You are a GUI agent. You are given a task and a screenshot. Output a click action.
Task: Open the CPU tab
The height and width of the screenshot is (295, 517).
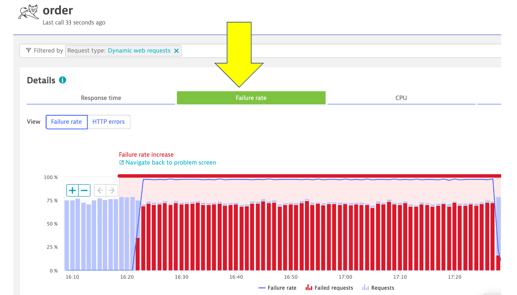(x=401, y=98)
